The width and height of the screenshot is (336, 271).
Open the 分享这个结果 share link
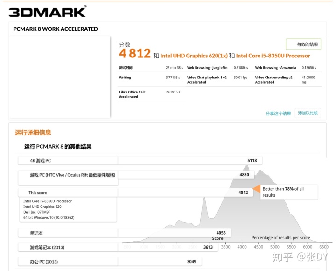(278, 113)
